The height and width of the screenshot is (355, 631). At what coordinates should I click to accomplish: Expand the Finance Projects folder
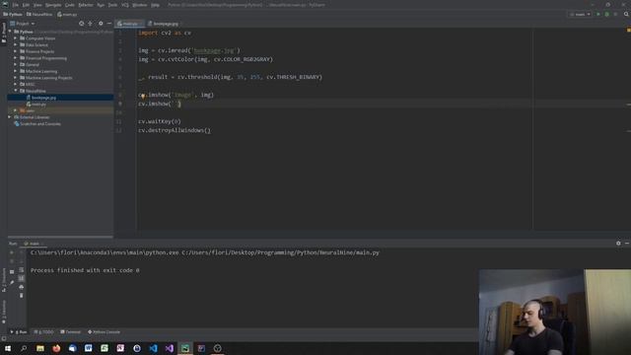(x=16, y=51)
